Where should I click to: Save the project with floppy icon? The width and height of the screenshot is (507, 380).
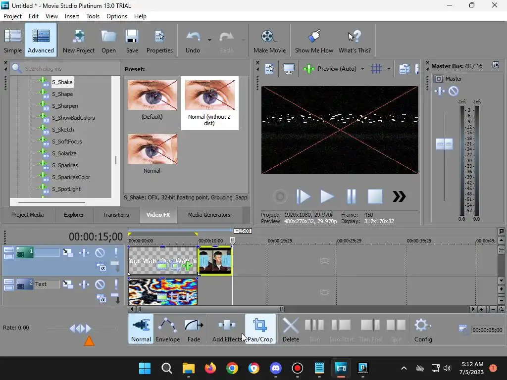pos(132,41)
